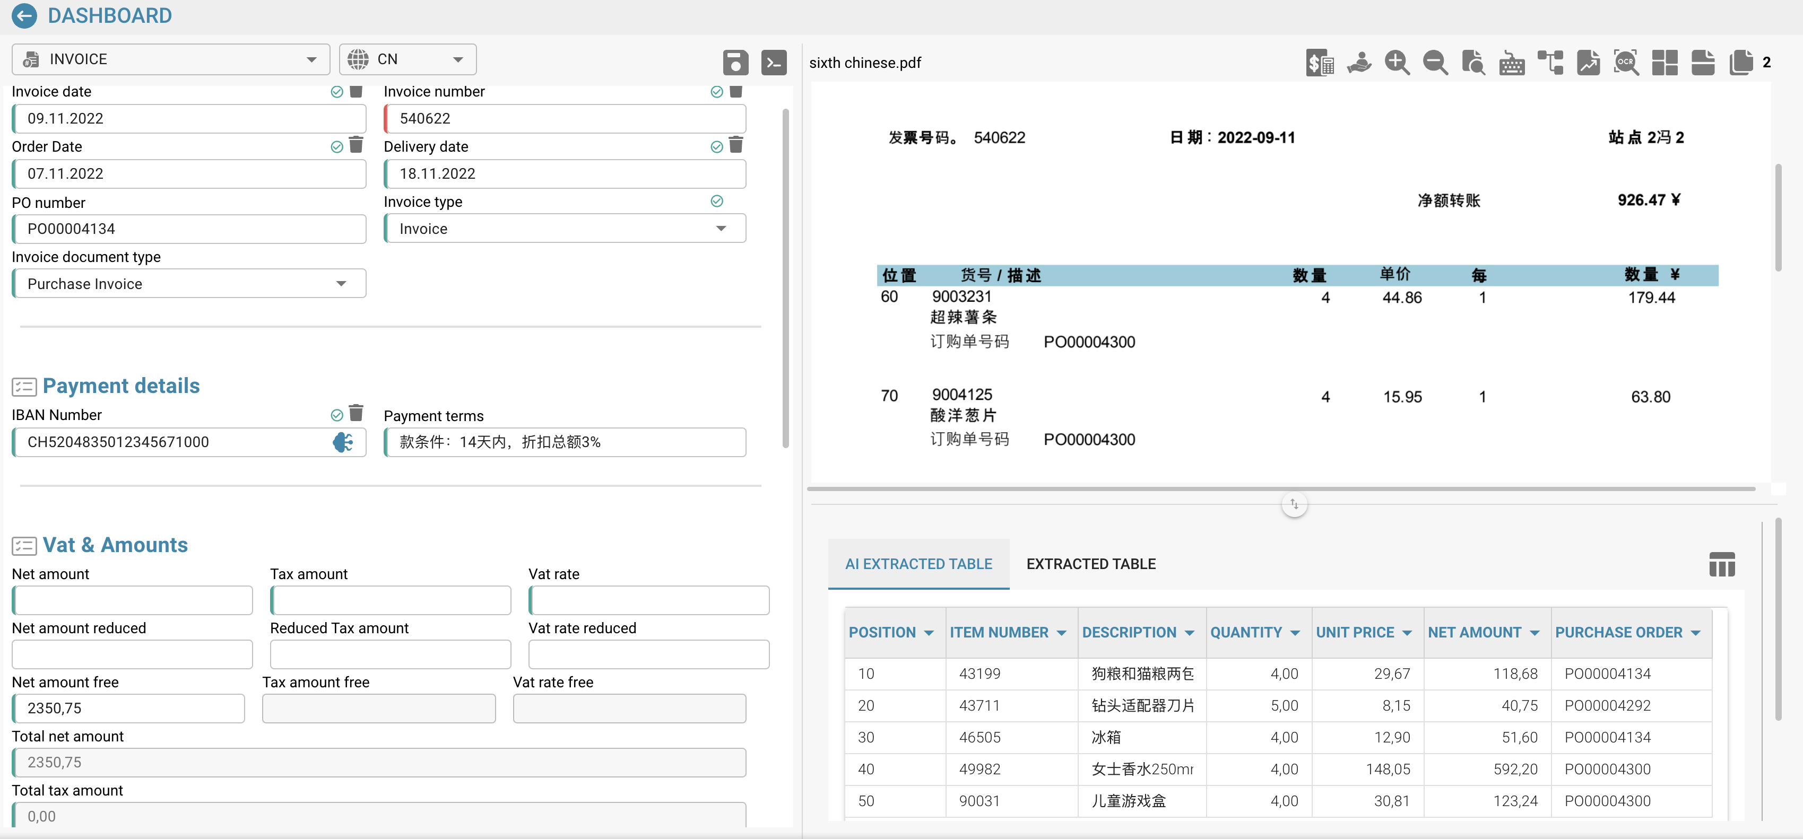Zoom out of the PDF document
The image size is (1803, 839).
1435,62
